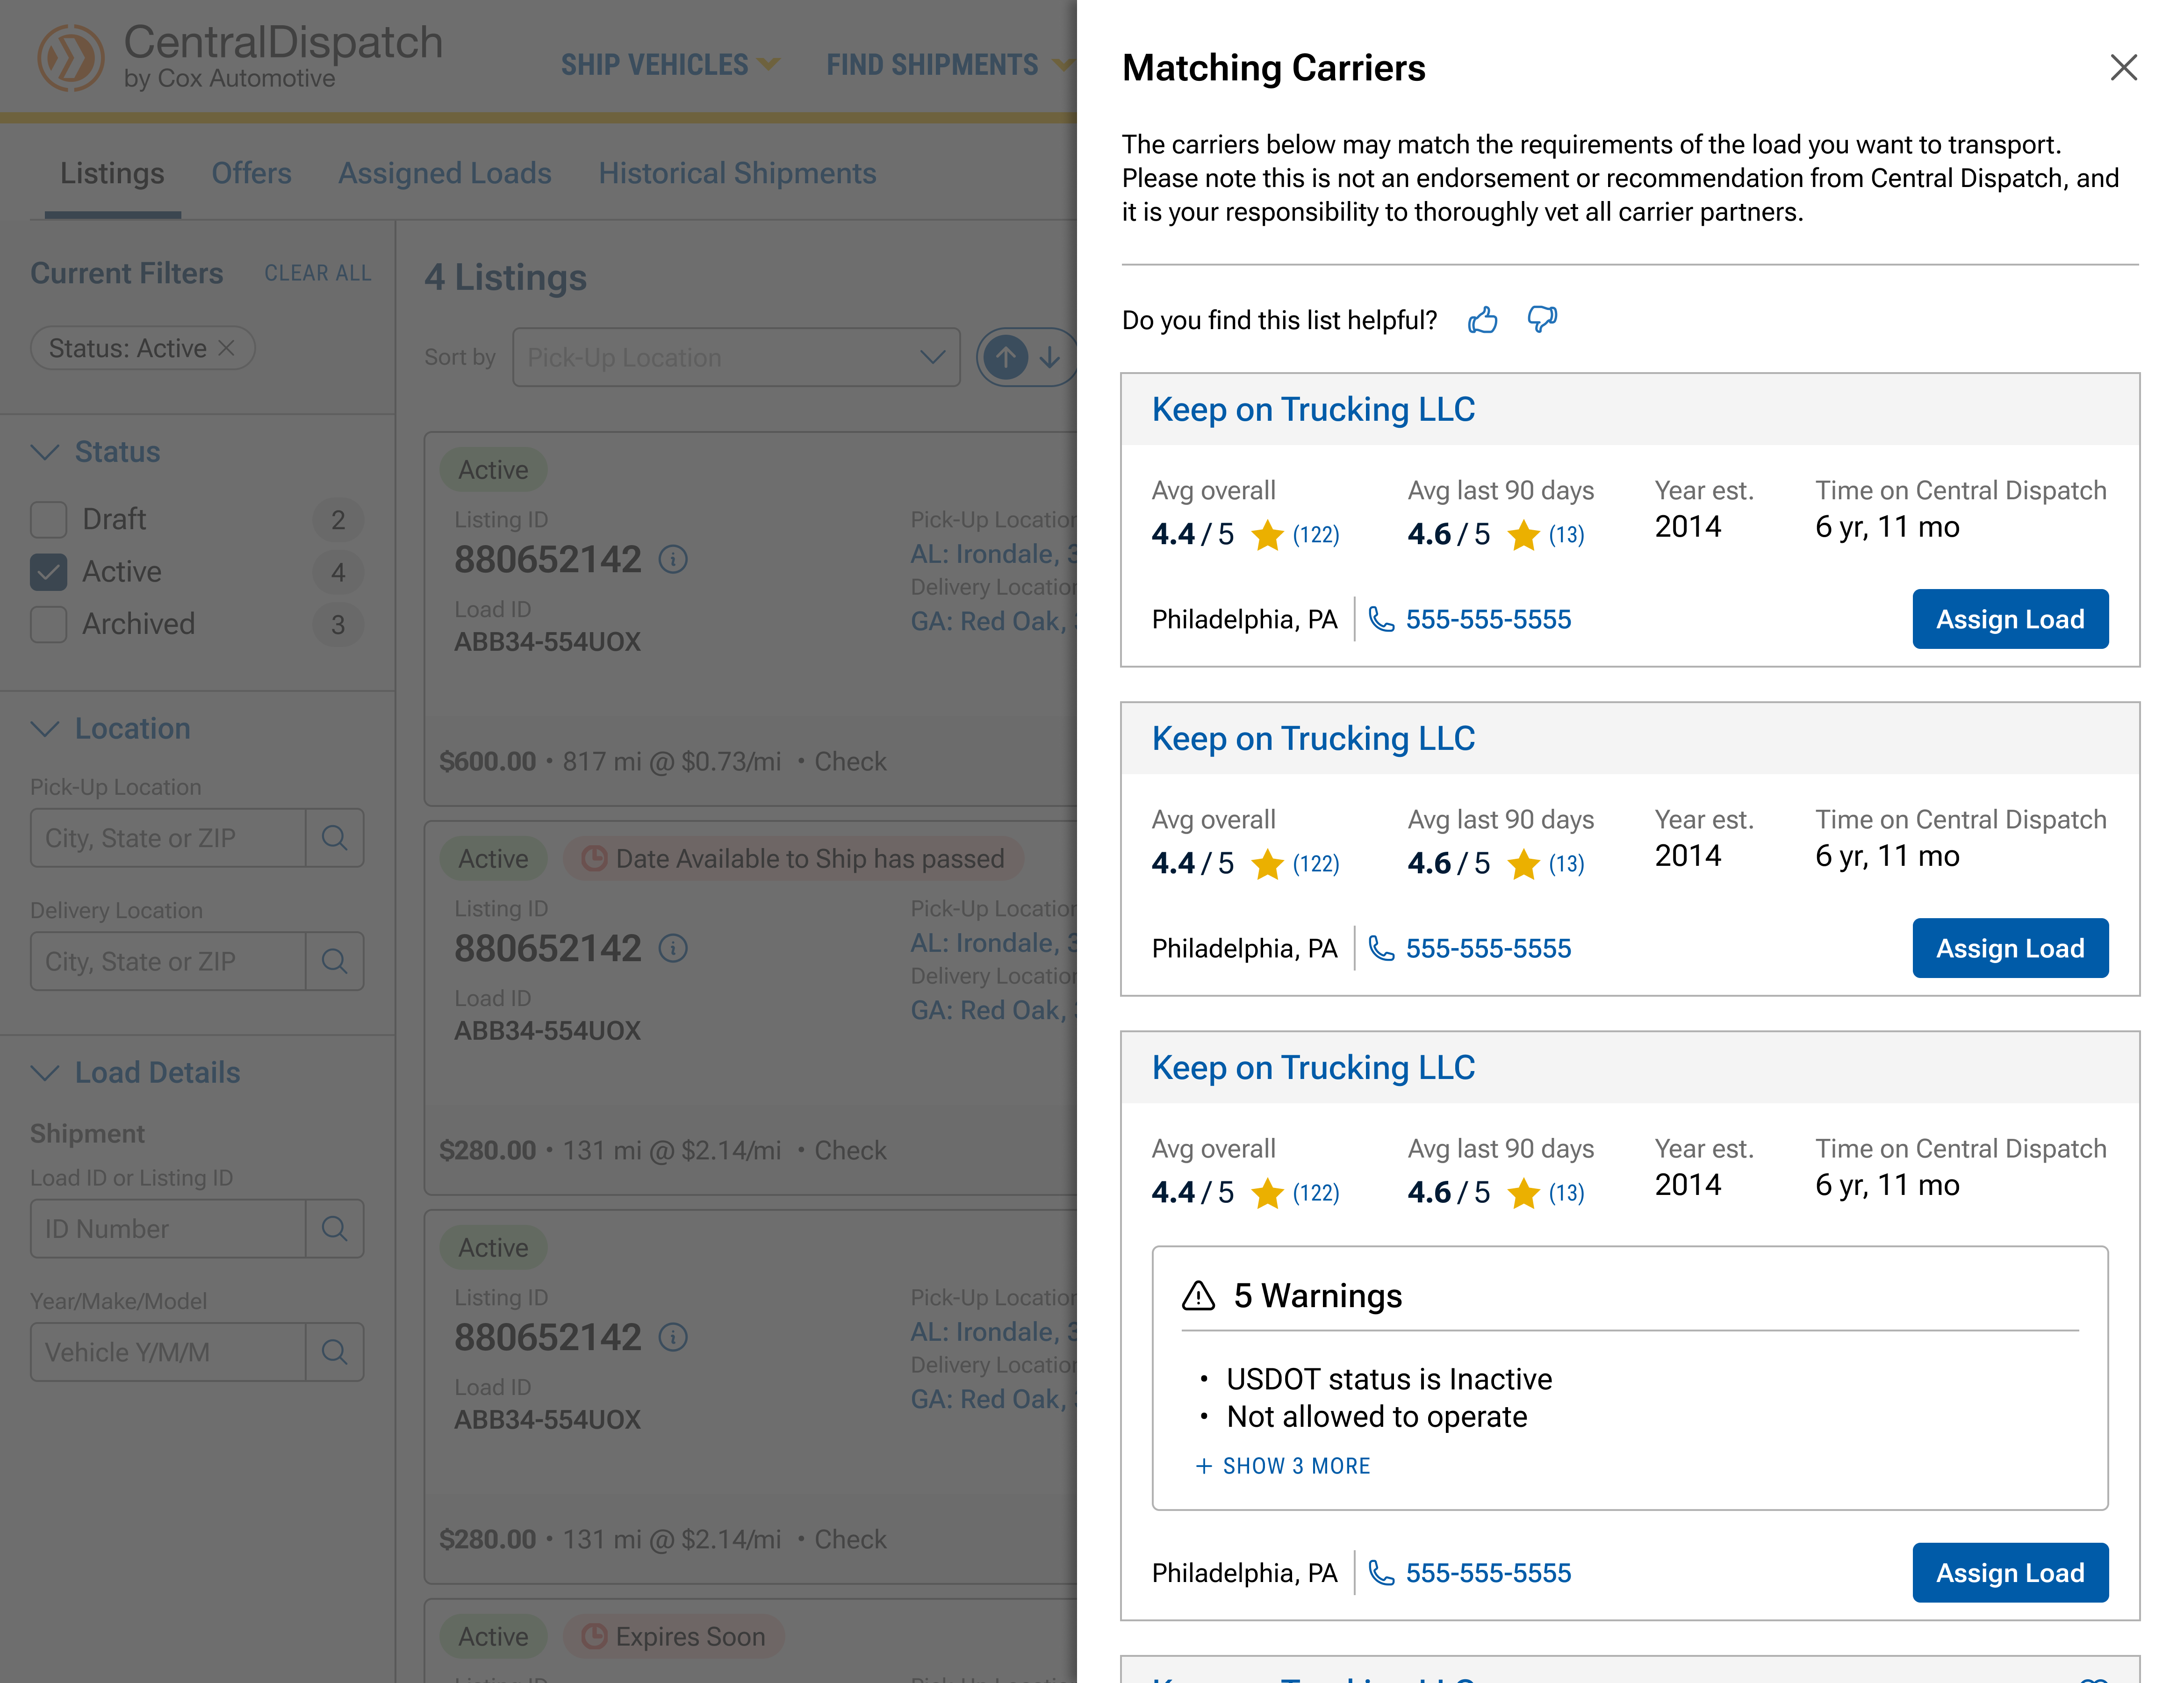Click the Pick-Up Location search icon
Image resolution: width=2184 pixels, height=1683 pixels.
pos(334,838)
